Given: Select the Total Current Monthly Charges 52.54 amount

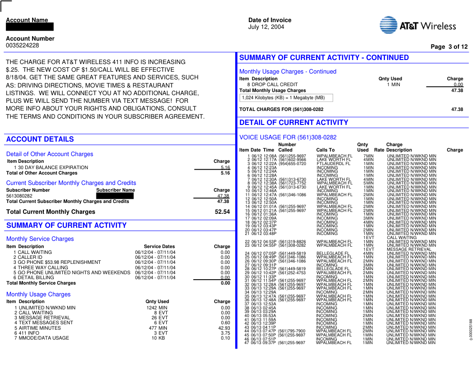Looking at the screenshot, I should 222,212.
